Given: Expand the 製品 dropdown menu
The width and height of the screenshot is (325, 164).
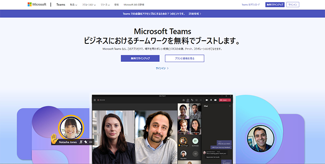Looking at the screenshot, I should click(x=74, y=4).
